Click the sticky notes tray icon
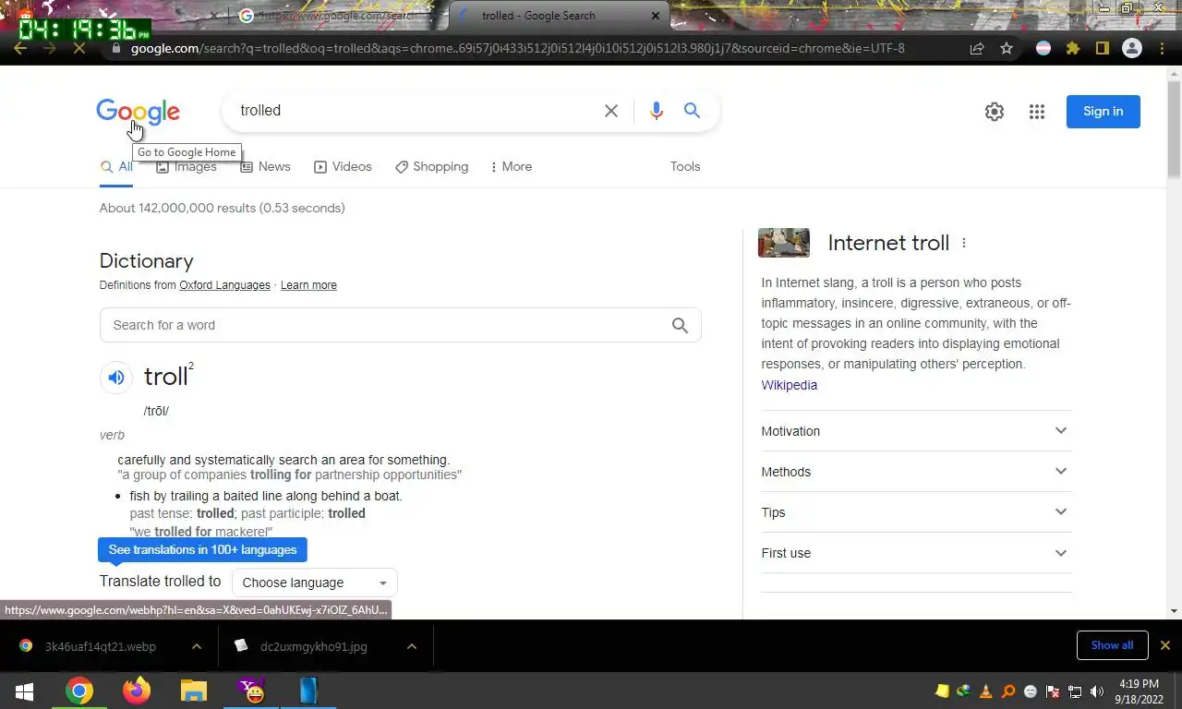The height and width of the screenshot is (709, 1182). (942, 691)
